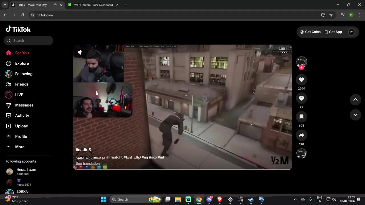The image size is (365, 205).
Task: Open the clock showing 22:03
Action: click(347, 199)
